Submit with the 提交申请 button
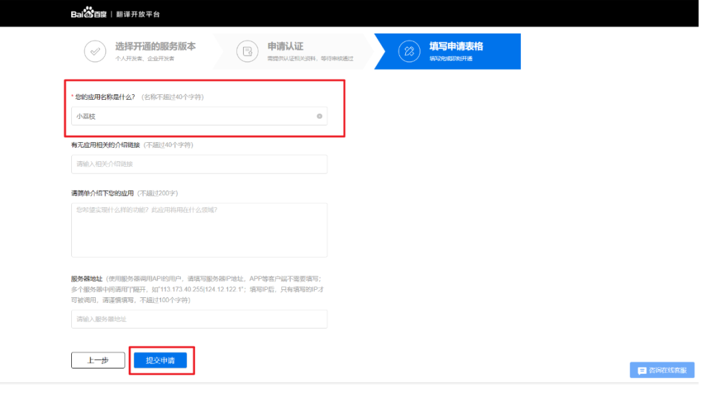This screenshot has height=393, width=701. pos(160,360)
